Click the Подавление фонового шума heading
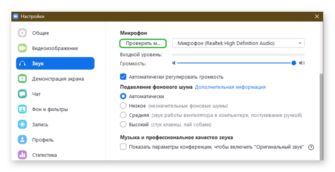 point(156,87)
